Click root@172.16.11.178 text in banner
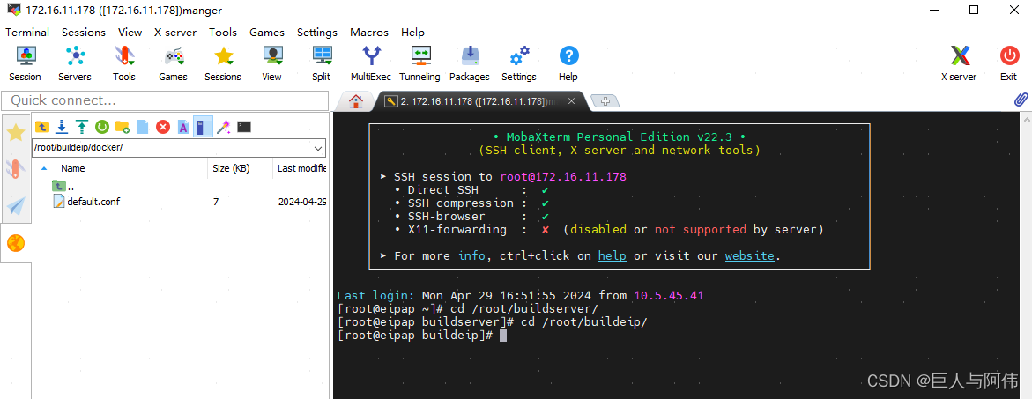The image size is (1032, 399). pos(563,177)
